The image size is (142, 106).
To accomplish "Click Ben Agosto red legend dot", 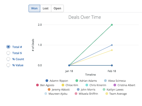I will pyautogui.click(x=37, y=85).
